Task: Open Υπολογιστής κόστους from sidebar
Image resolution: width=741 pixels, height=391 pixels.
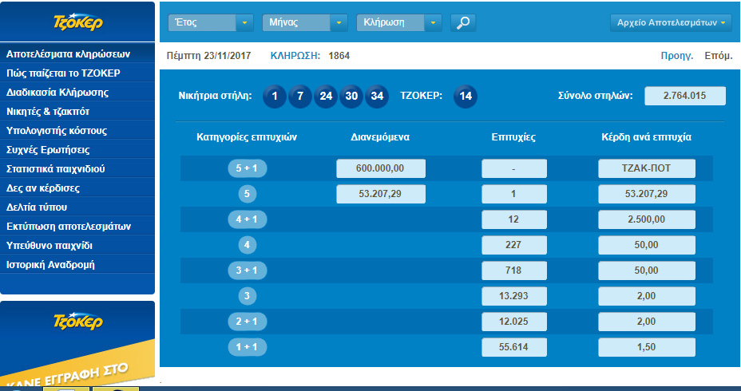Action: pyautogui.click(x=57, y=131)
